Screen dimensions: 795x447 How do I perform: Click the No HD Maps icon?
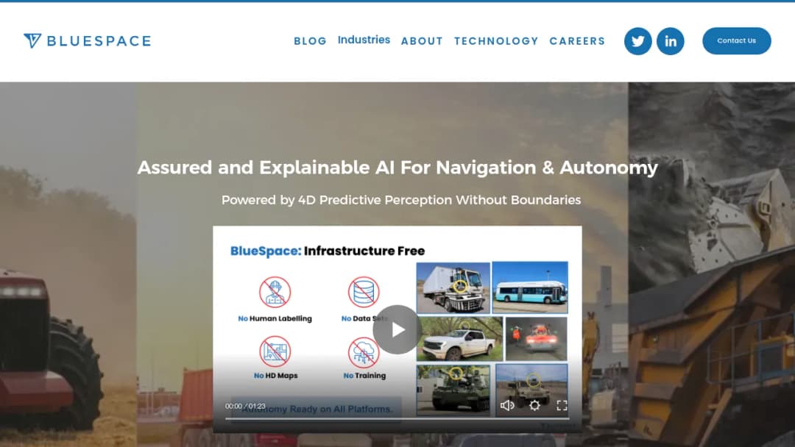click(x=275, y=351)
